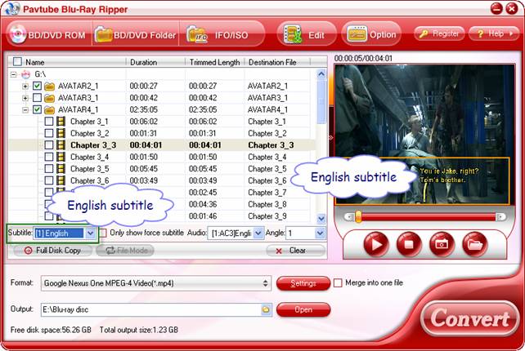Select the Chapter 3_4 film icon
The width and height of the screenshot is (525, 351).
click(x=61, y=157)
